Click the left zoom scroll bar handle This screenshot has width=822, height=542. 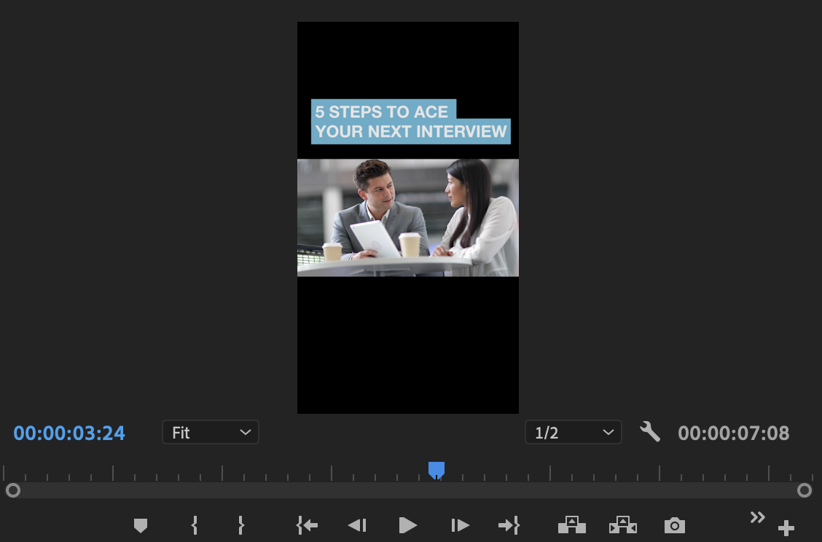13,490
